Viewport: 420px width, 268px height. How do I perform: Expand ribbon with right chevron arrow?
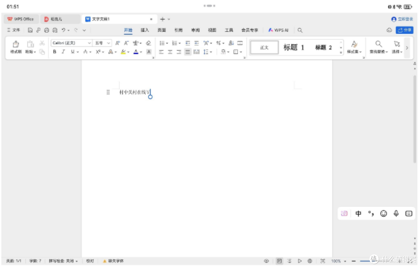407,48
